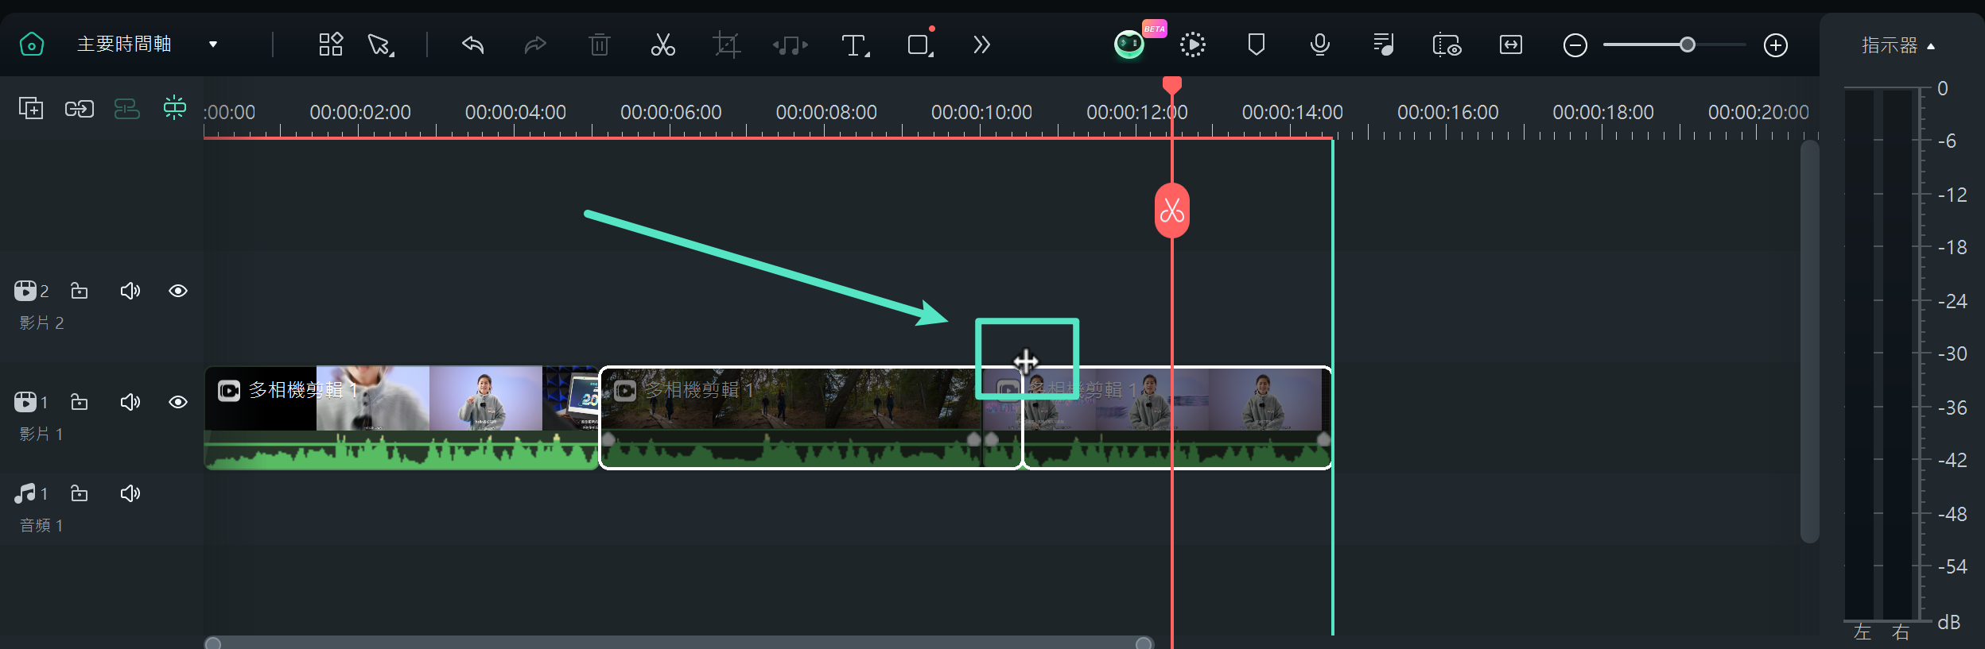The width and height of the screenshot is (1985, 649).
Task: Toggle the auto ripple icon
Action: point(127,108)
